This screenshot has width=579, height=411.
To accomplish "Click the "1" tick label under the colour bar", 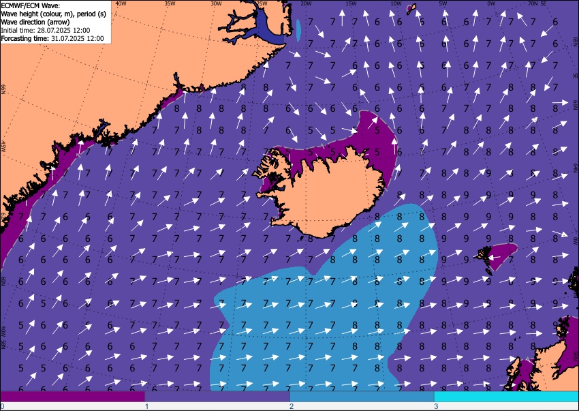I will pos(146,406).
